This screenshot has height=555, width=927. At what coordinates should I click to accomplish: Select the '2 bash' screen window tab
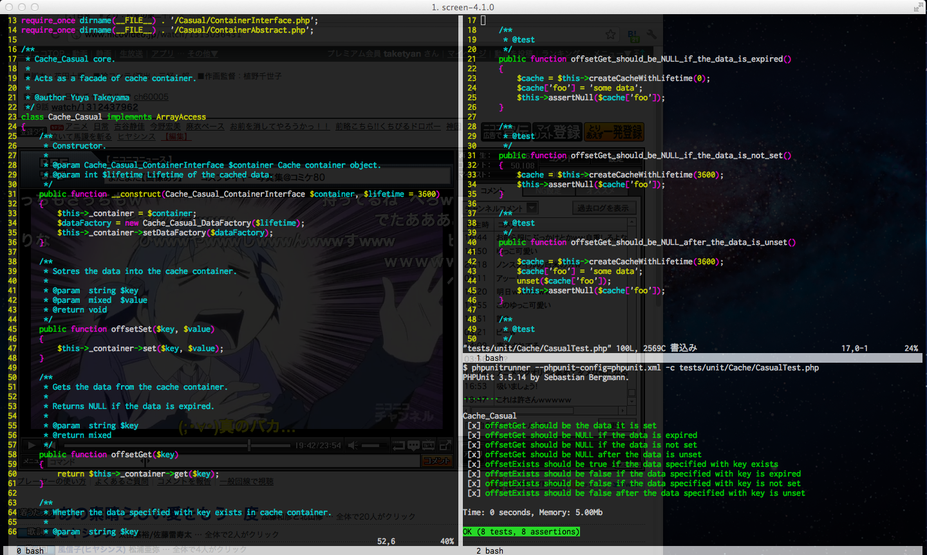pos(490,550)
